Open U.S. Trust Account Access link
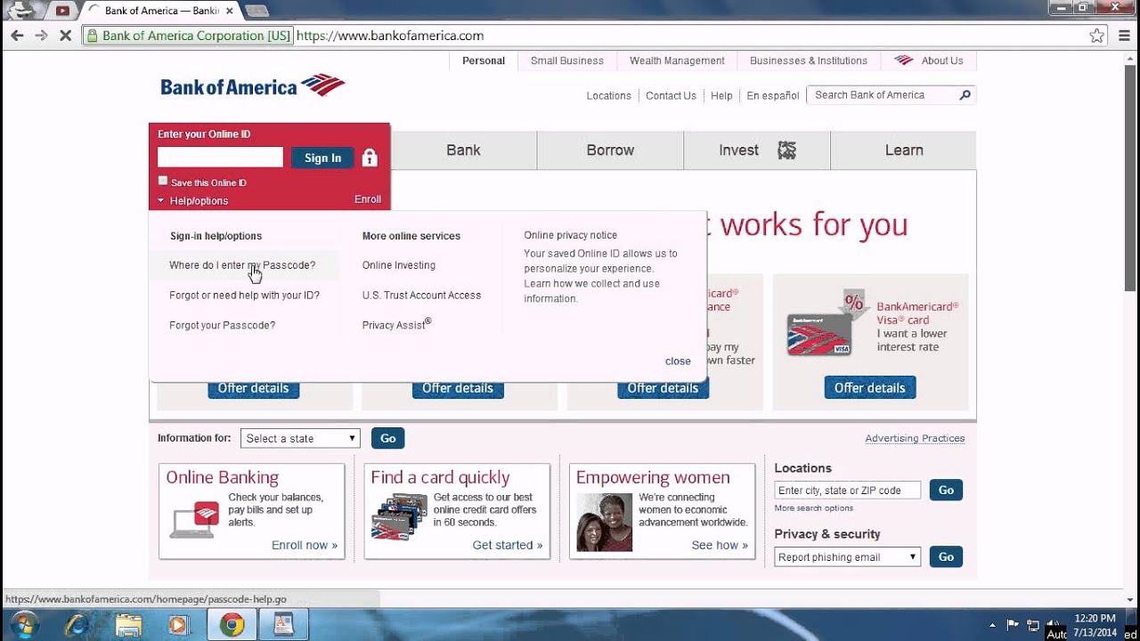1140x641 pixels. coord(421,296)
